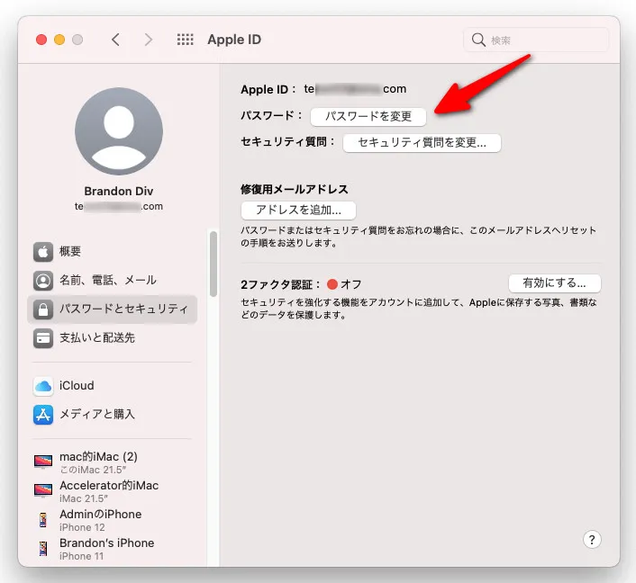Go forward with the right chevron
Image resolution: width=636 pixels, height=583 pixels.
(x=149, y=40)
